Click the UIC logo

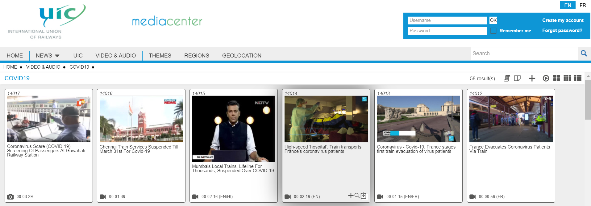46,22
